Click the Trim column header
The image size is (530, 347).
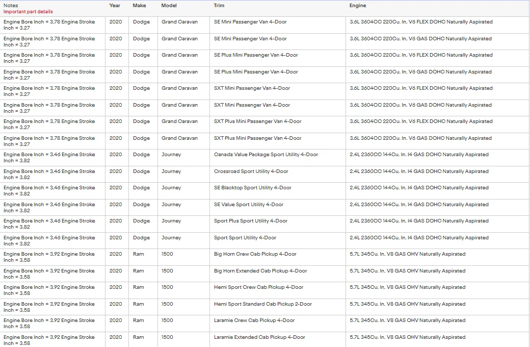click(x=219, y=6)
